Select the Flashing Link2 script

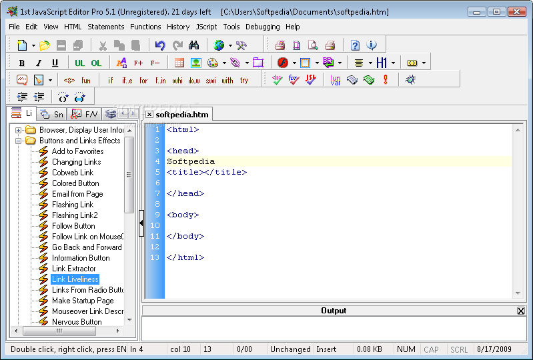(x=75, y=215)
